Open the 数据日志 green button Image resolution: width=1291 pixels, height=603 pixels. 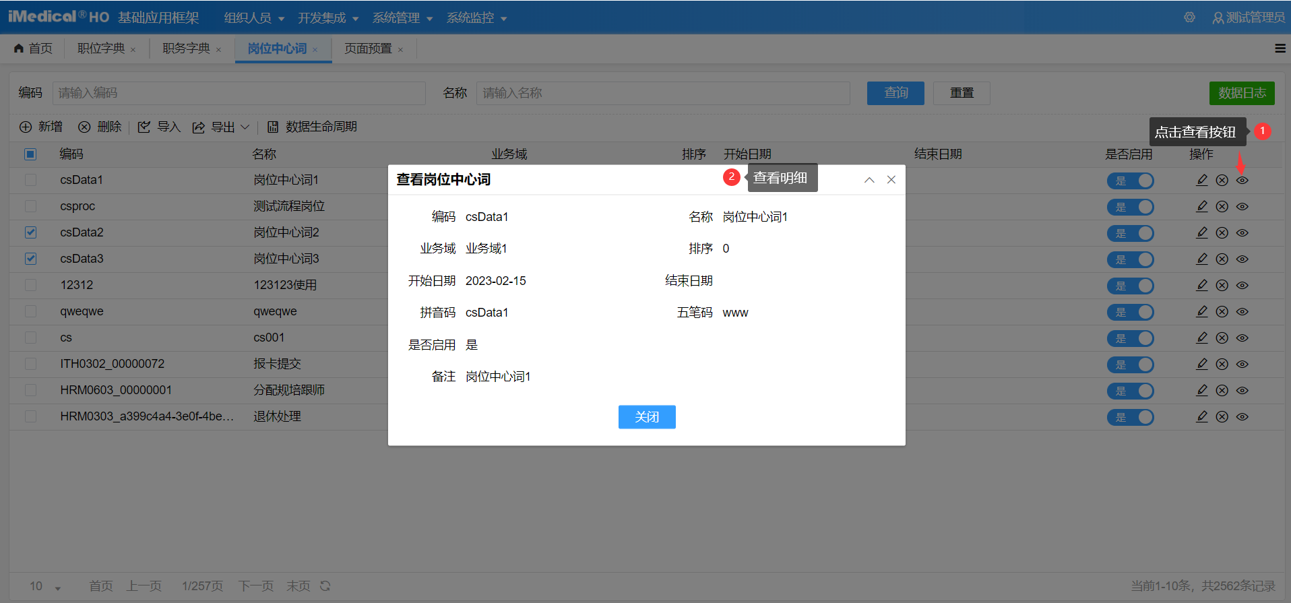pyautogui.click(x=1242, y=93)
